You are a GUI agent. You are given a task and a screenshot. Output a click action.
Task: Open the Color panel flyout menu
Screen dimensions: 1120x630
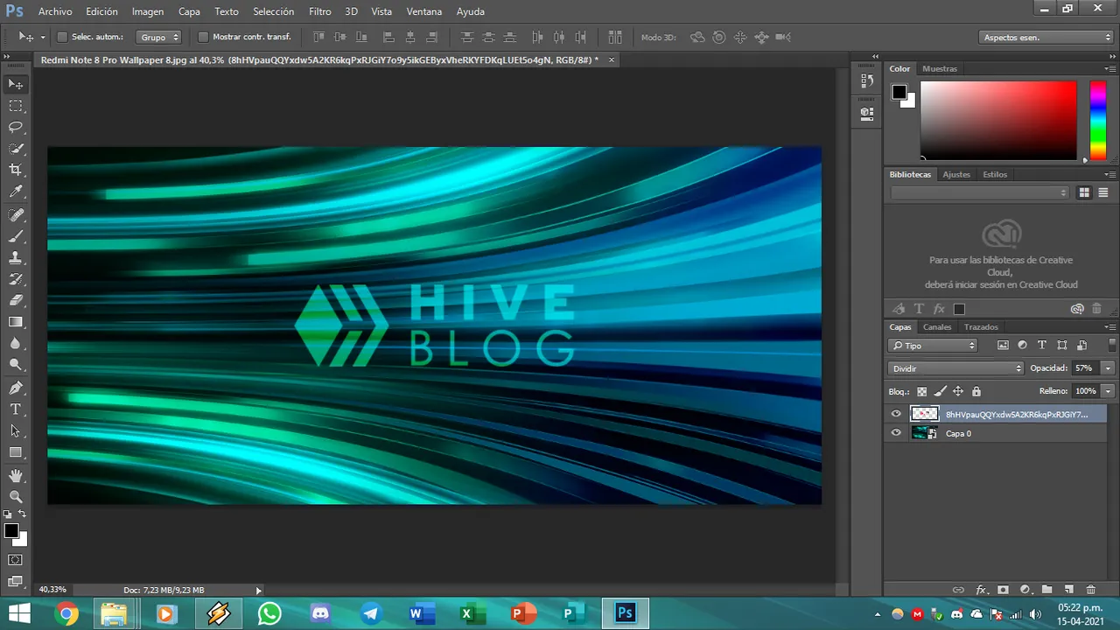coord(1109,68)
